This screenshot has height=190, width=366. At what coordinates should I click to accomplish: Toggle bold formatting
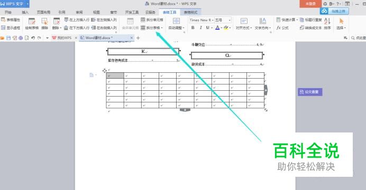click(193, 27)
